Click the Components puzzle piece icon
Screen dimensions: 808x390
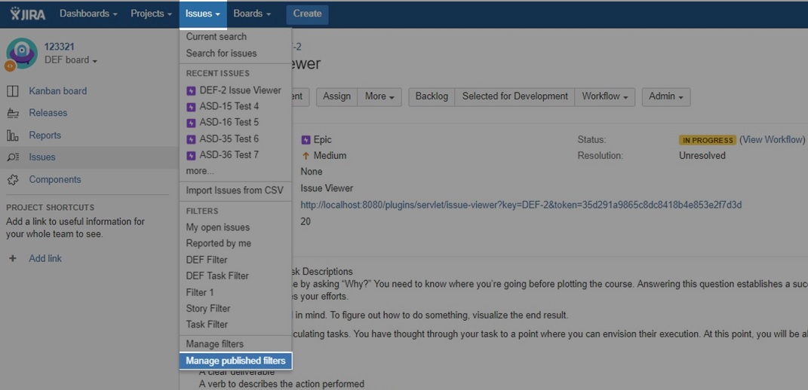pyautogui.click(x=13, y=180)
